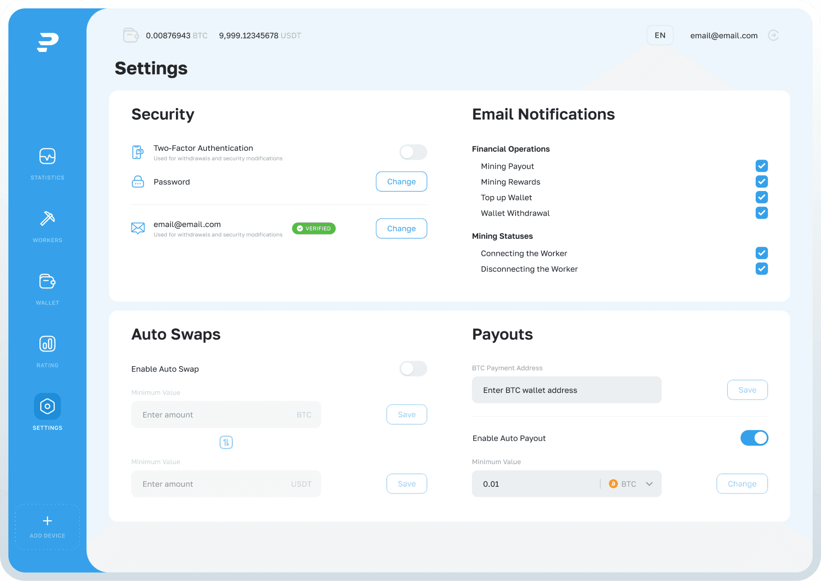Open the EN language selector
This screenshot has width=821, height=581.
(x=660, y=36)
